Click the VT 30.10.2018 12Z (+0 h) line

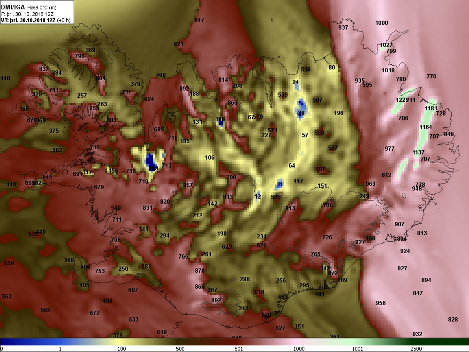(36, 20)
